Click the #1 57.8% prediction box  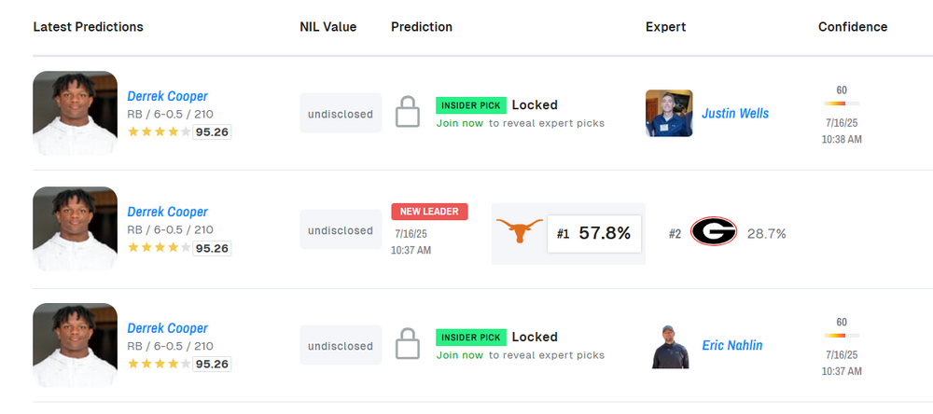(x=594, y=233)
